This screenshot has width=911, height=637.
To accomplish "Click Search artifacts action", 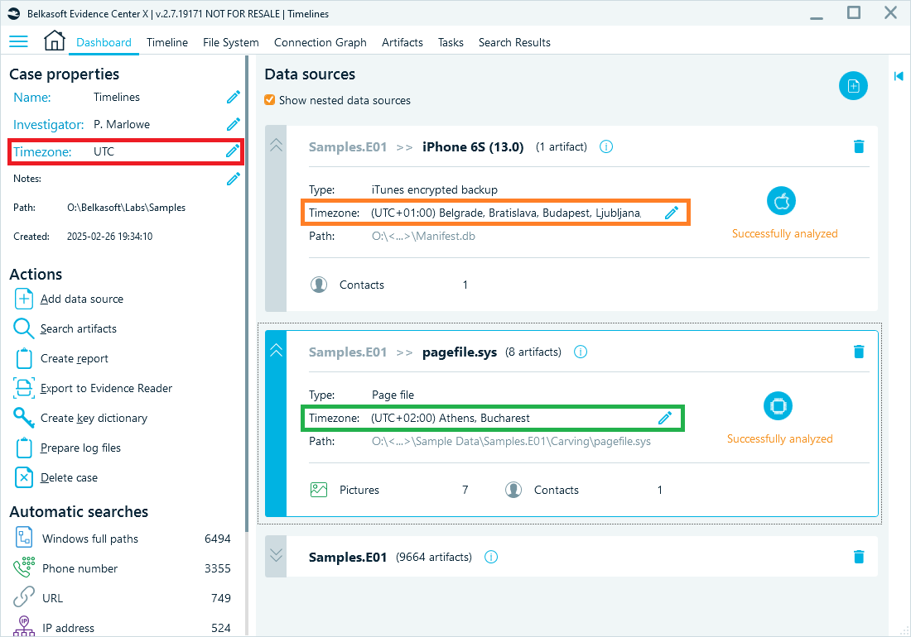I will [65, 328].
